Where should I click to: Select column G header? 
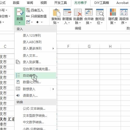(89, 47)
